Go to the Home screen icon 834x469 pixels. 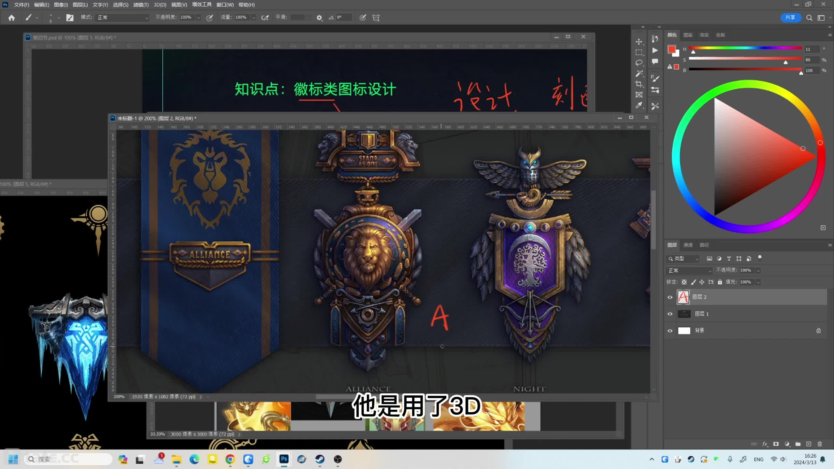tap(11, 18)
